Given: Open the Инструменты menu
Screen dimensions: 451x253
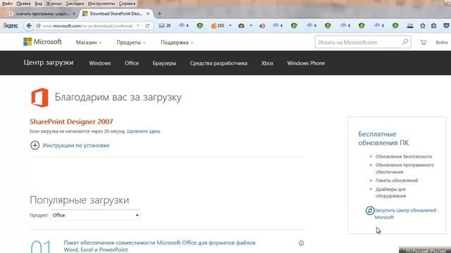Looking at the screenshot, I should click(x=101, y=4).
